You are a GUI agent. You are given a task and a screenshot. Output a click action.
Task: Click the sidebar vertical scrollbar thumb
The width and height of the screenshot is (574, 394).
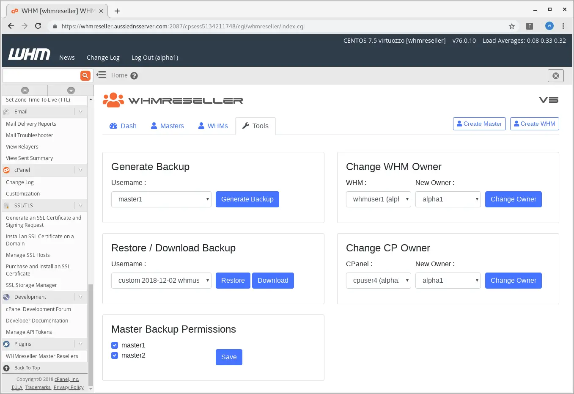(91, 334)
